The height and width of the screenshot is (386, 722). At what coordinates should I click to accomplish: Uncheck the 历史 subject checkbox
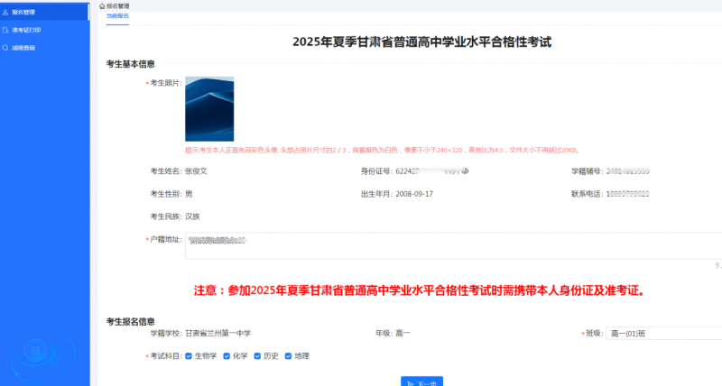257,356
